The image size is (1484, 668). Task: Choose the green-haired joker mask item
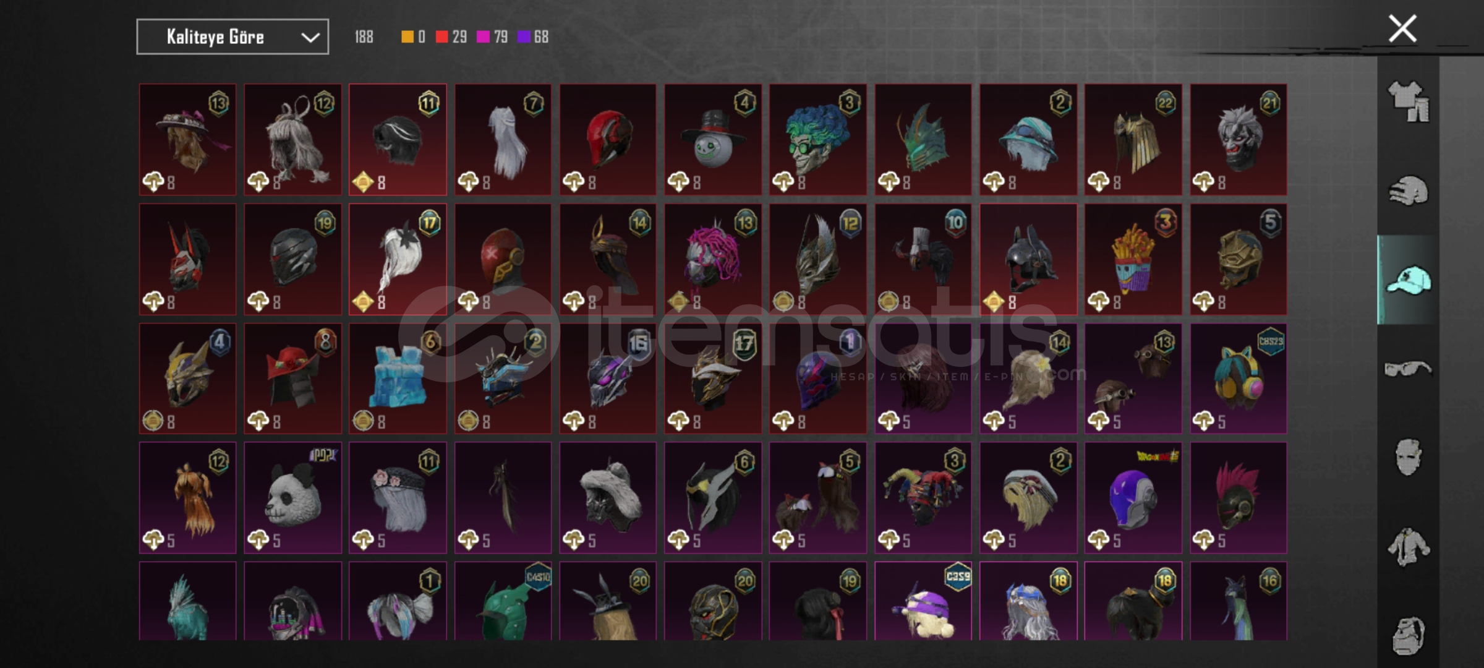[x=818, y=140]
